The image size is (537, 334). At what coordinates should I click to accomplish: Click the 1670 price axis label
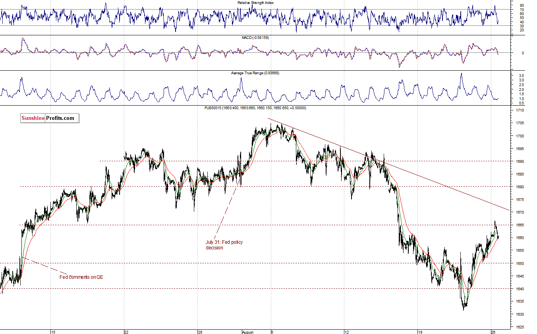(521, 212)
